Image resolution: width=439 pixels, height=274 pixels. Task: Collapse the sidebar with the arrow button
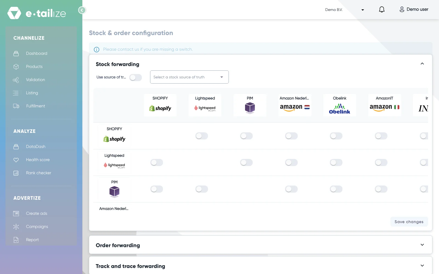(x=82, y=10)
